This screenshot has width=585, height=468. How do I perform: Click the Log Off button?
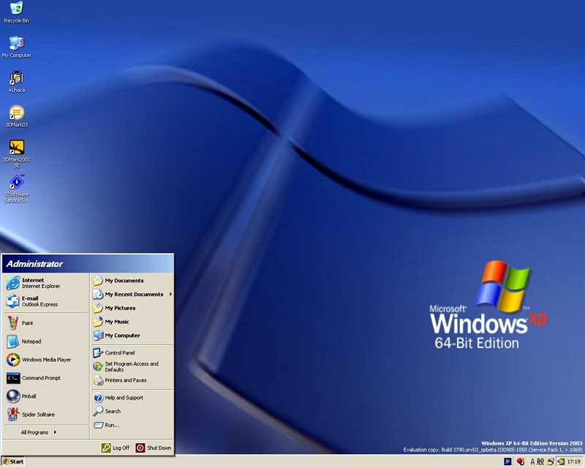116,448
